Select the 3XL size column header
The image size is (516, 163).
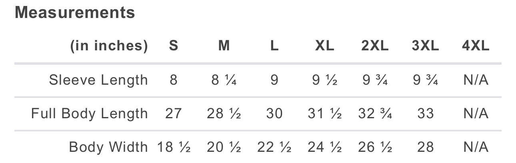(x=425, y=46)
